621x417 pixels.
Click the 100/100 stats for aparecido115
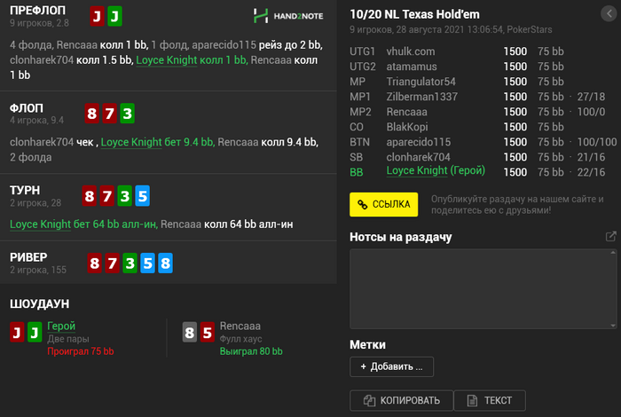597,142
